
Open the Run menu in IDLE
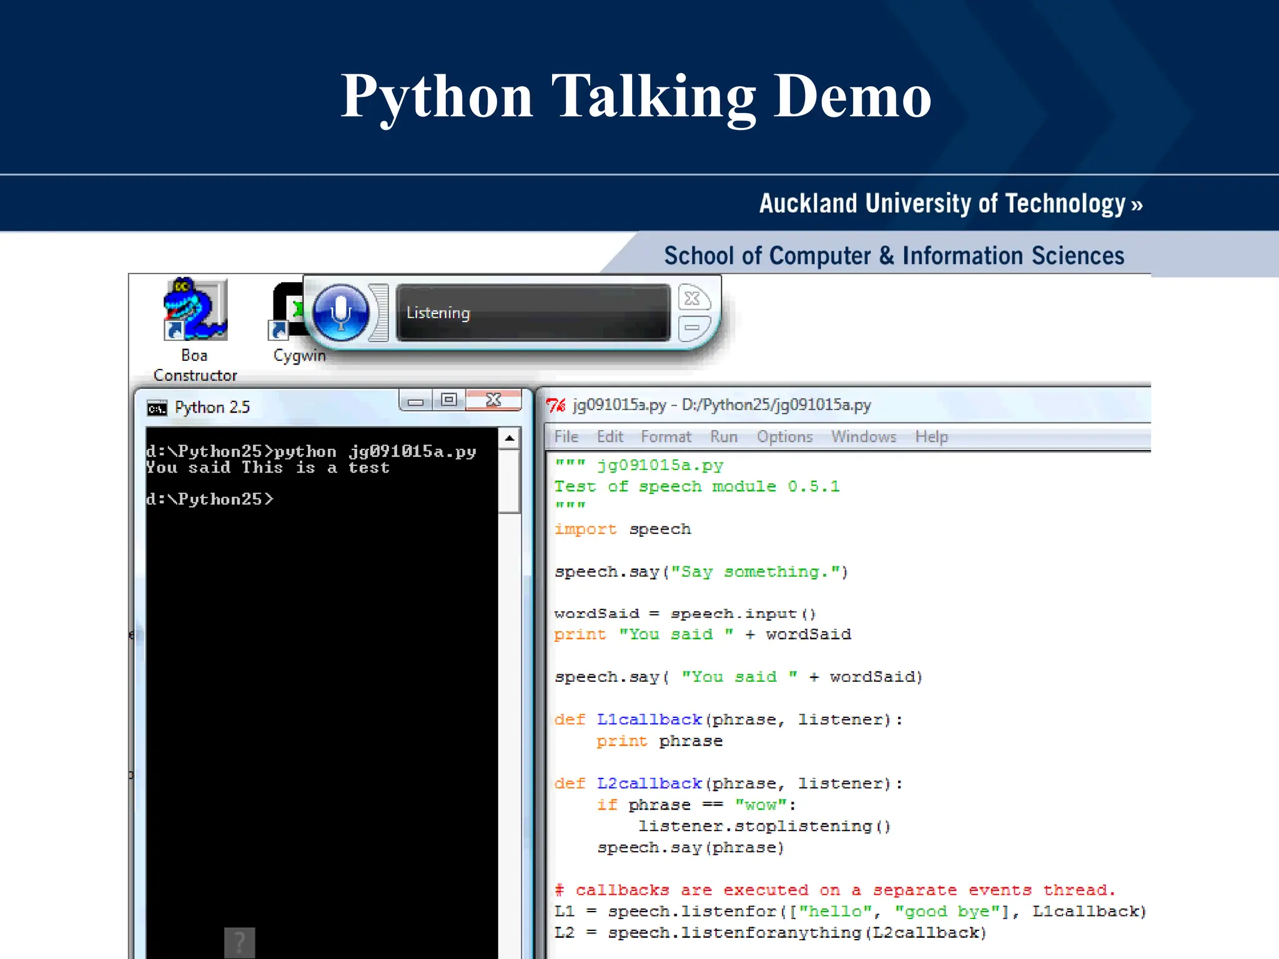(724, 437)
